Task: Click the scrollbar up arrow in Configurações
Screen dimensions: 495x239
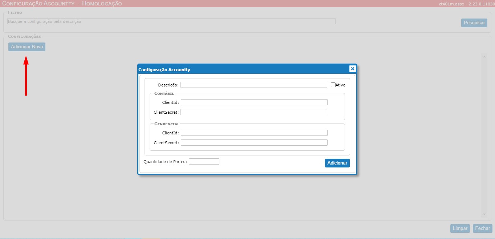Action: (484, 57)
